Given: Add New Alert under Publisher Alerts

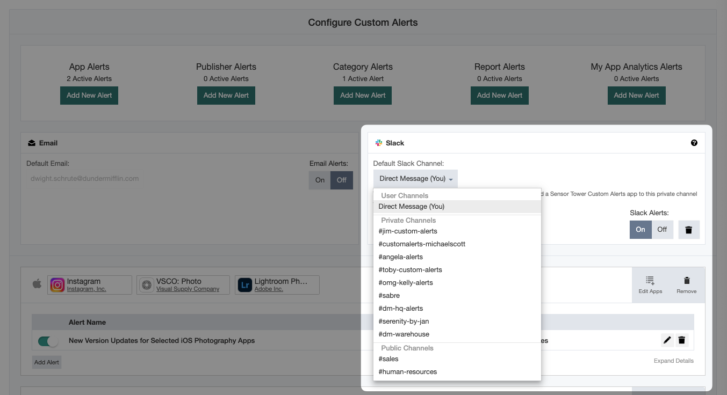Looking at the screenshot, I should tap(226, 96).
